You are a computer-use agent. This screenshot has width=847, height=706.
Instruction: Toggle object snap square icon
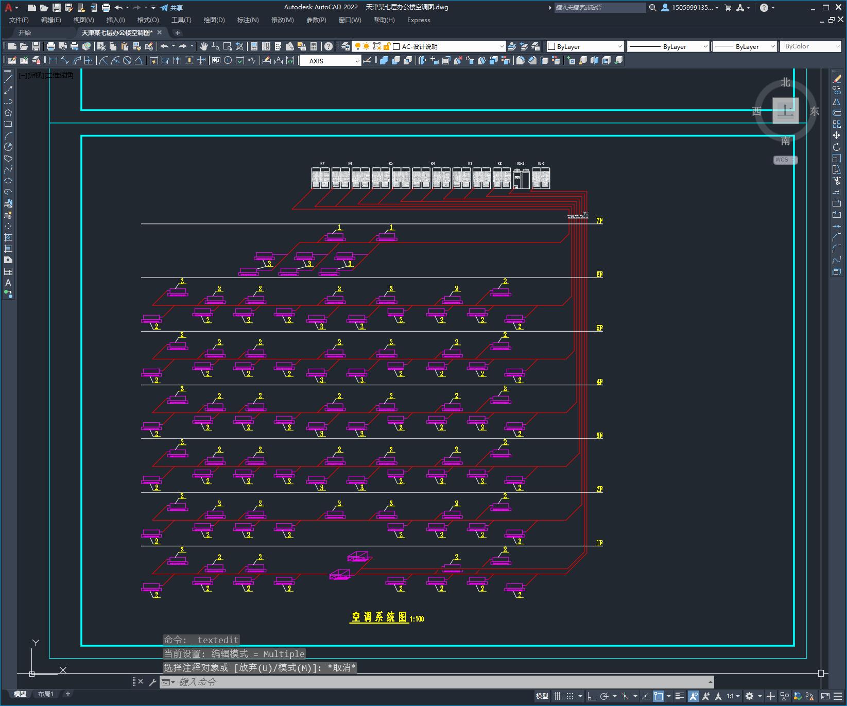pos(659,696)
